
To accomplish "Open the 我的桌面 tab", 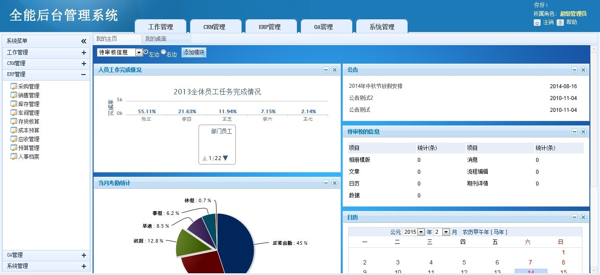I will point(156,39).
